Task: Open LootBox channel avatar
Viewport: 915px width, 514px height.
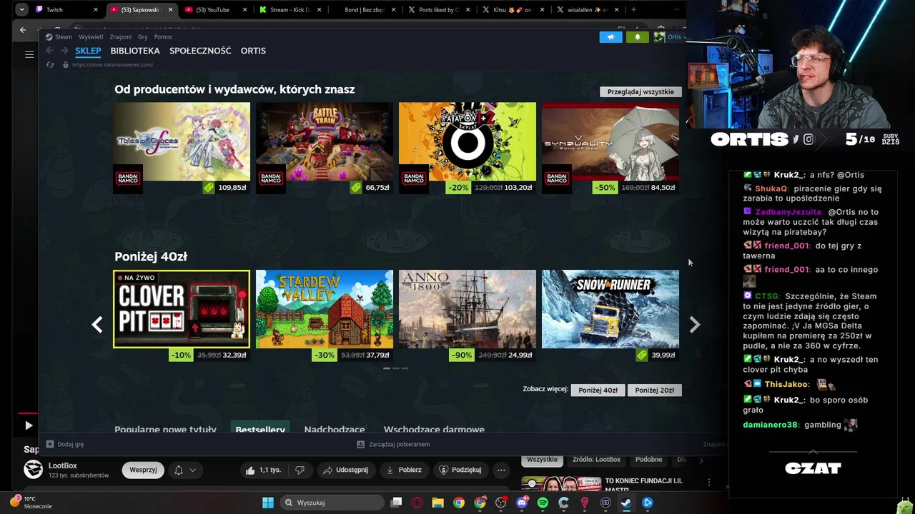Action: [x=33, y=469]
